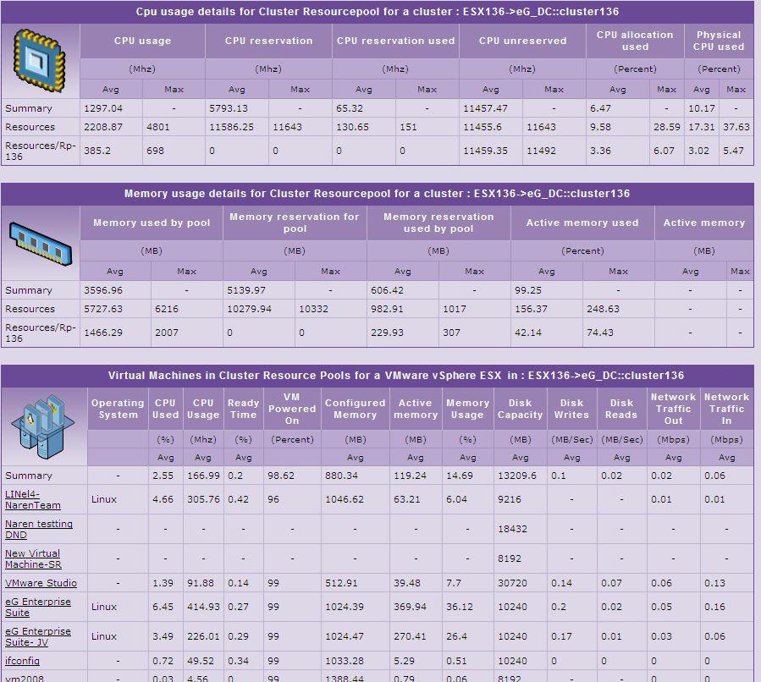Click the Physical CPU used column header
This screenshot has width=761, height=682.
(719, 41)
